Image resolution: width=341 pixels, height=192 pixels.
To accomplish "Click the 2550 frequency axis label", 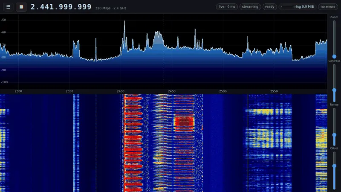I will click(x=274, y=91).
